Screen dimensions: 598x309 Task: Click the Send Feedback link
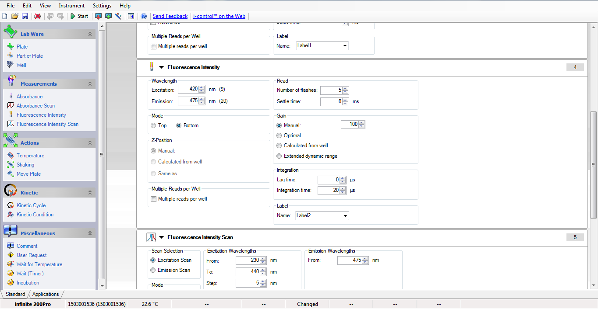(x=170, y=16)
